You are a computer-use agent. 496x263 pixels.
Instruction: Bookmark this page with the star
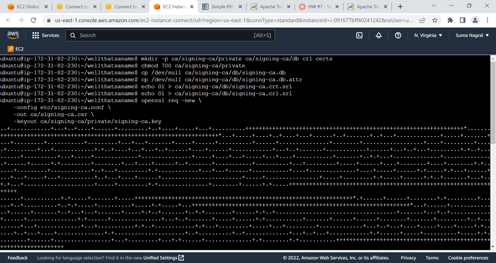[x=435, y=20]
